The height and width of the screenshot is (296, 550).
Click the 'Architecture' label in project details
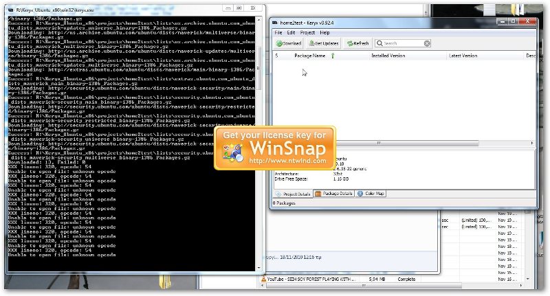pyautogui.click(x=287, y=174)
